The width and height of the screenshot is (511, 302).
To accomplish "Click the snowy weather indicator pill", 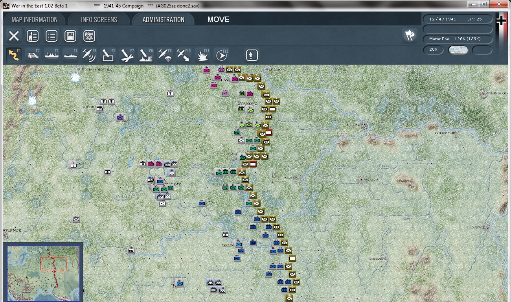I will 458,50.
